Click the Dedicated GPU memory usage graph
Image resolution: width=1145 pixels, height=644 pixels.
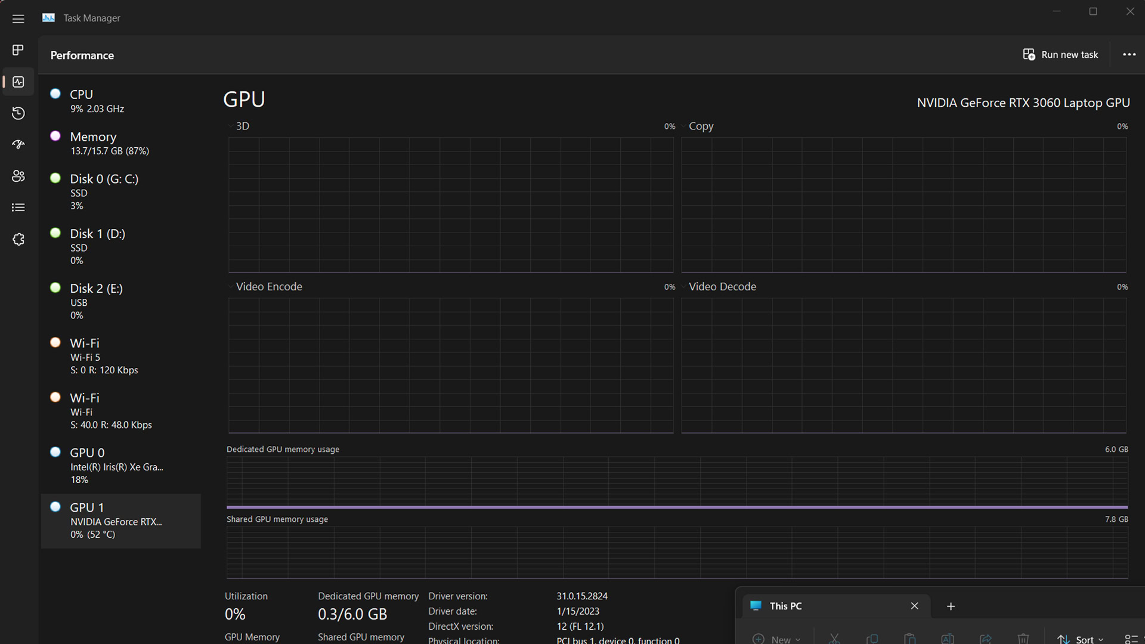click(x=677, y=482)
